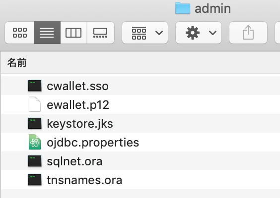Sort by the 名前 column header
The width and height of the screenshot is (280, 198).
[x=17, y=63]
